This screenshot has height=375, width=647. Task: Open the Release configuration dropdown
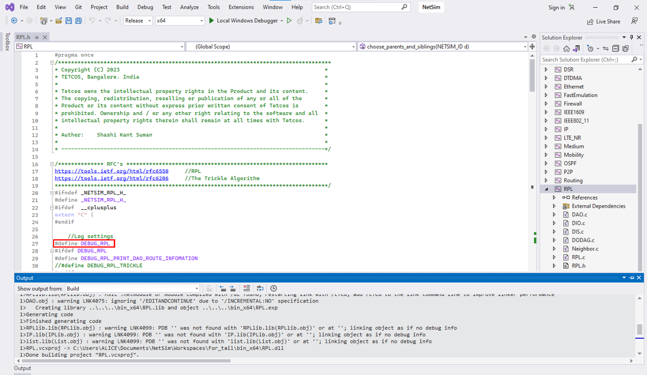tap(138, 21)
